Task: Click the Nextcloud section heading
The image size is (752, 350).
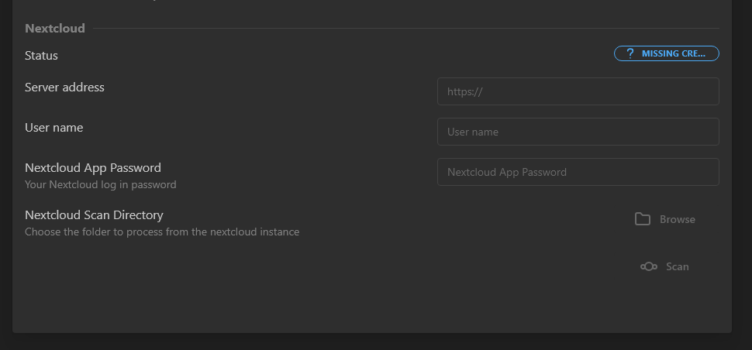Action: (55, 28)
